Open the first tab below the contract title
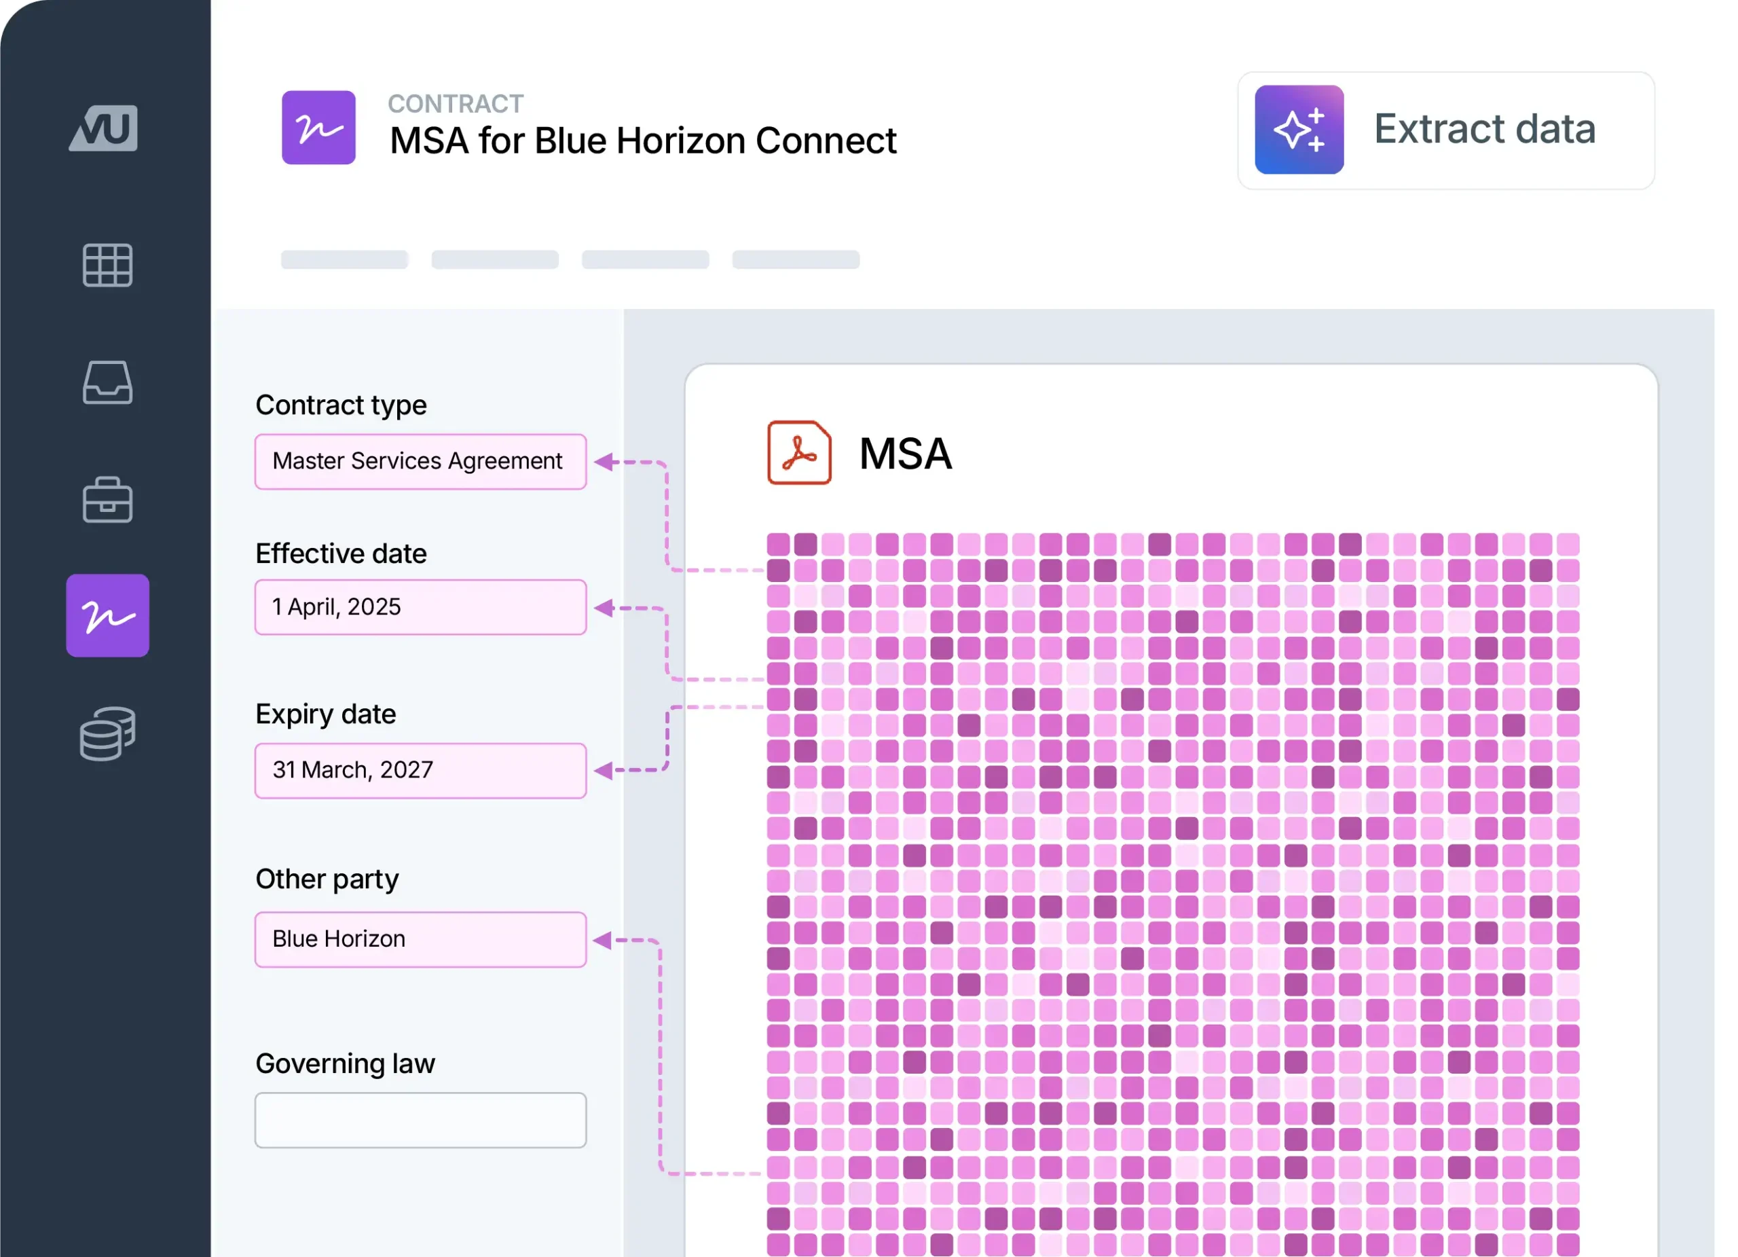This screenshot has height=1257, width=1738. coord(344,260)
